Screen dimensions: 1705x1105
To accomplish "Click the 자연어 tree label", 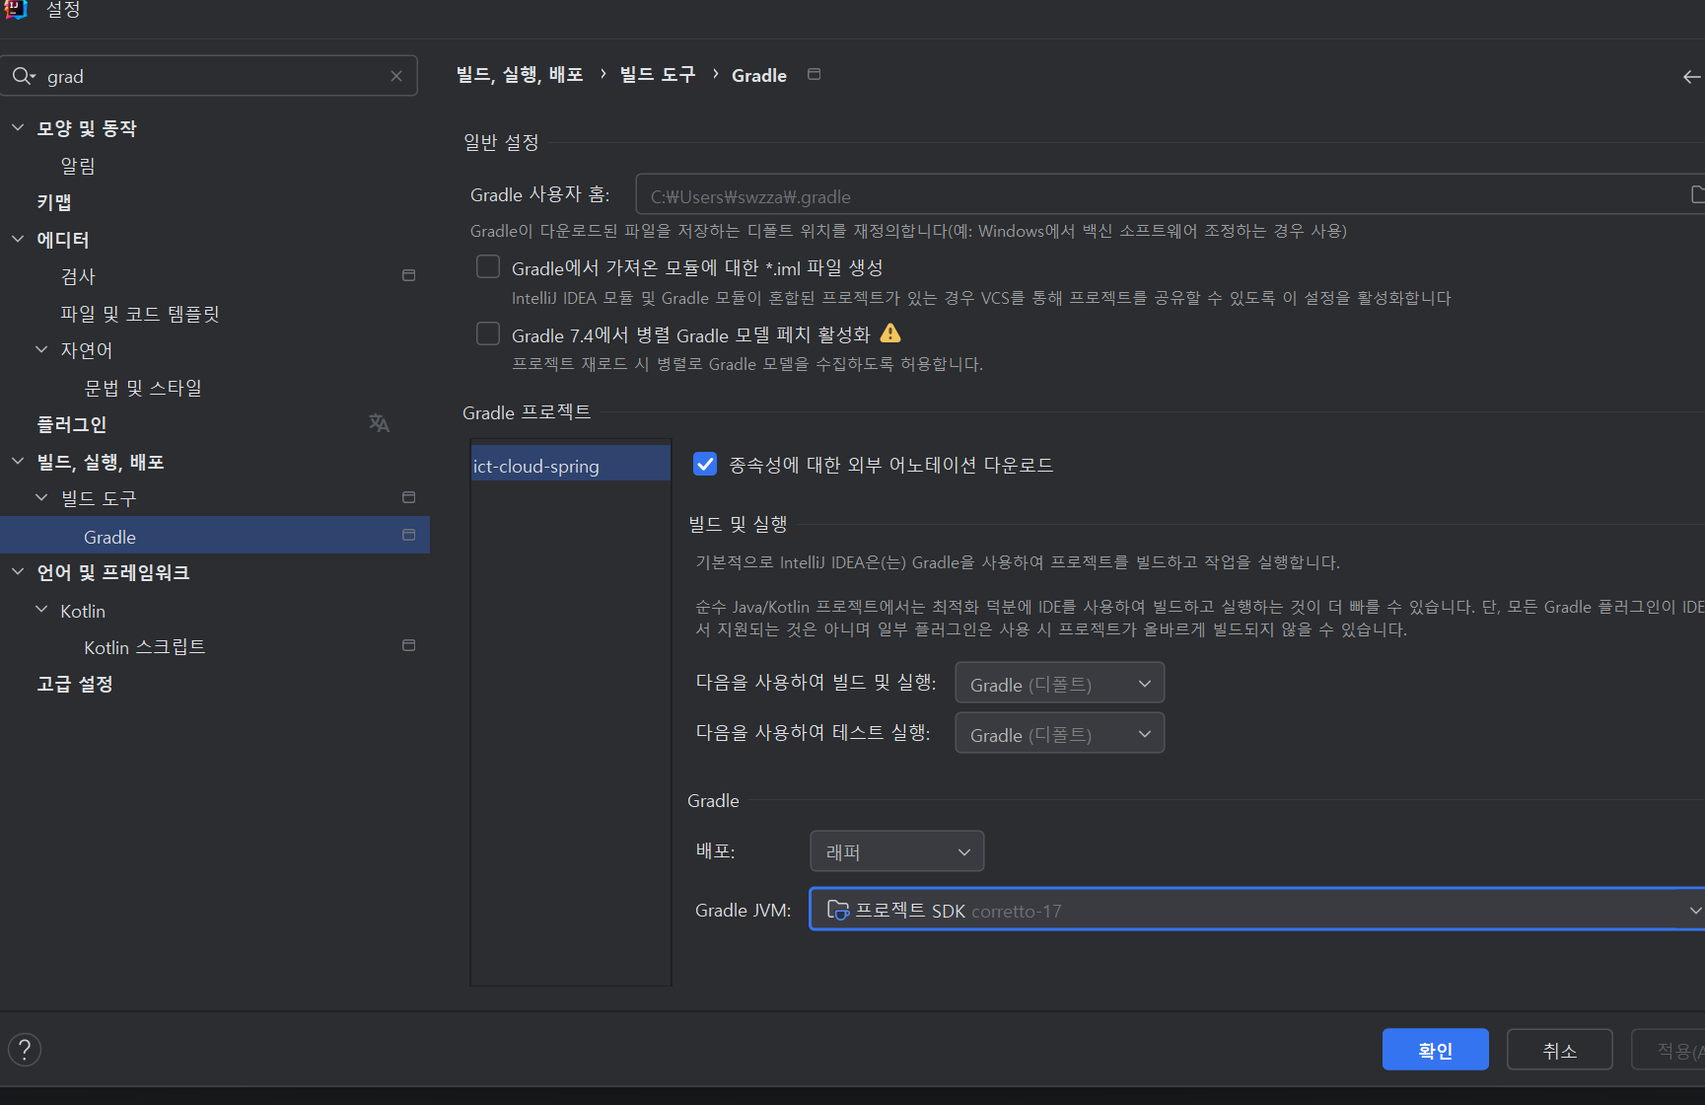I will point(87,350).
